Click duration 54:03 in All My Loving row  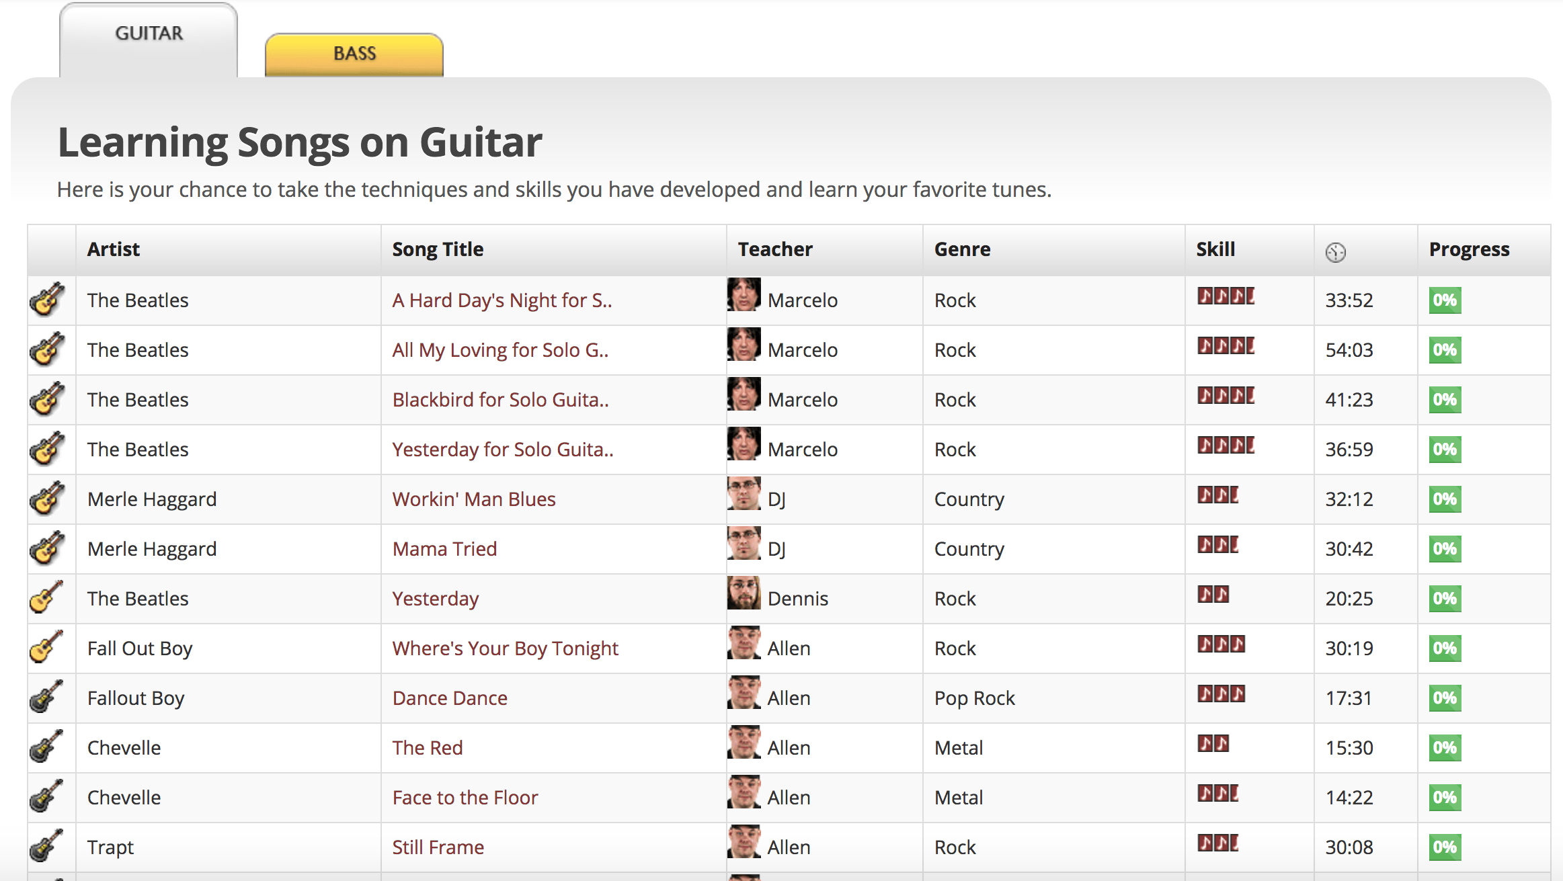pyautogui.click(x=1349, y=350)
